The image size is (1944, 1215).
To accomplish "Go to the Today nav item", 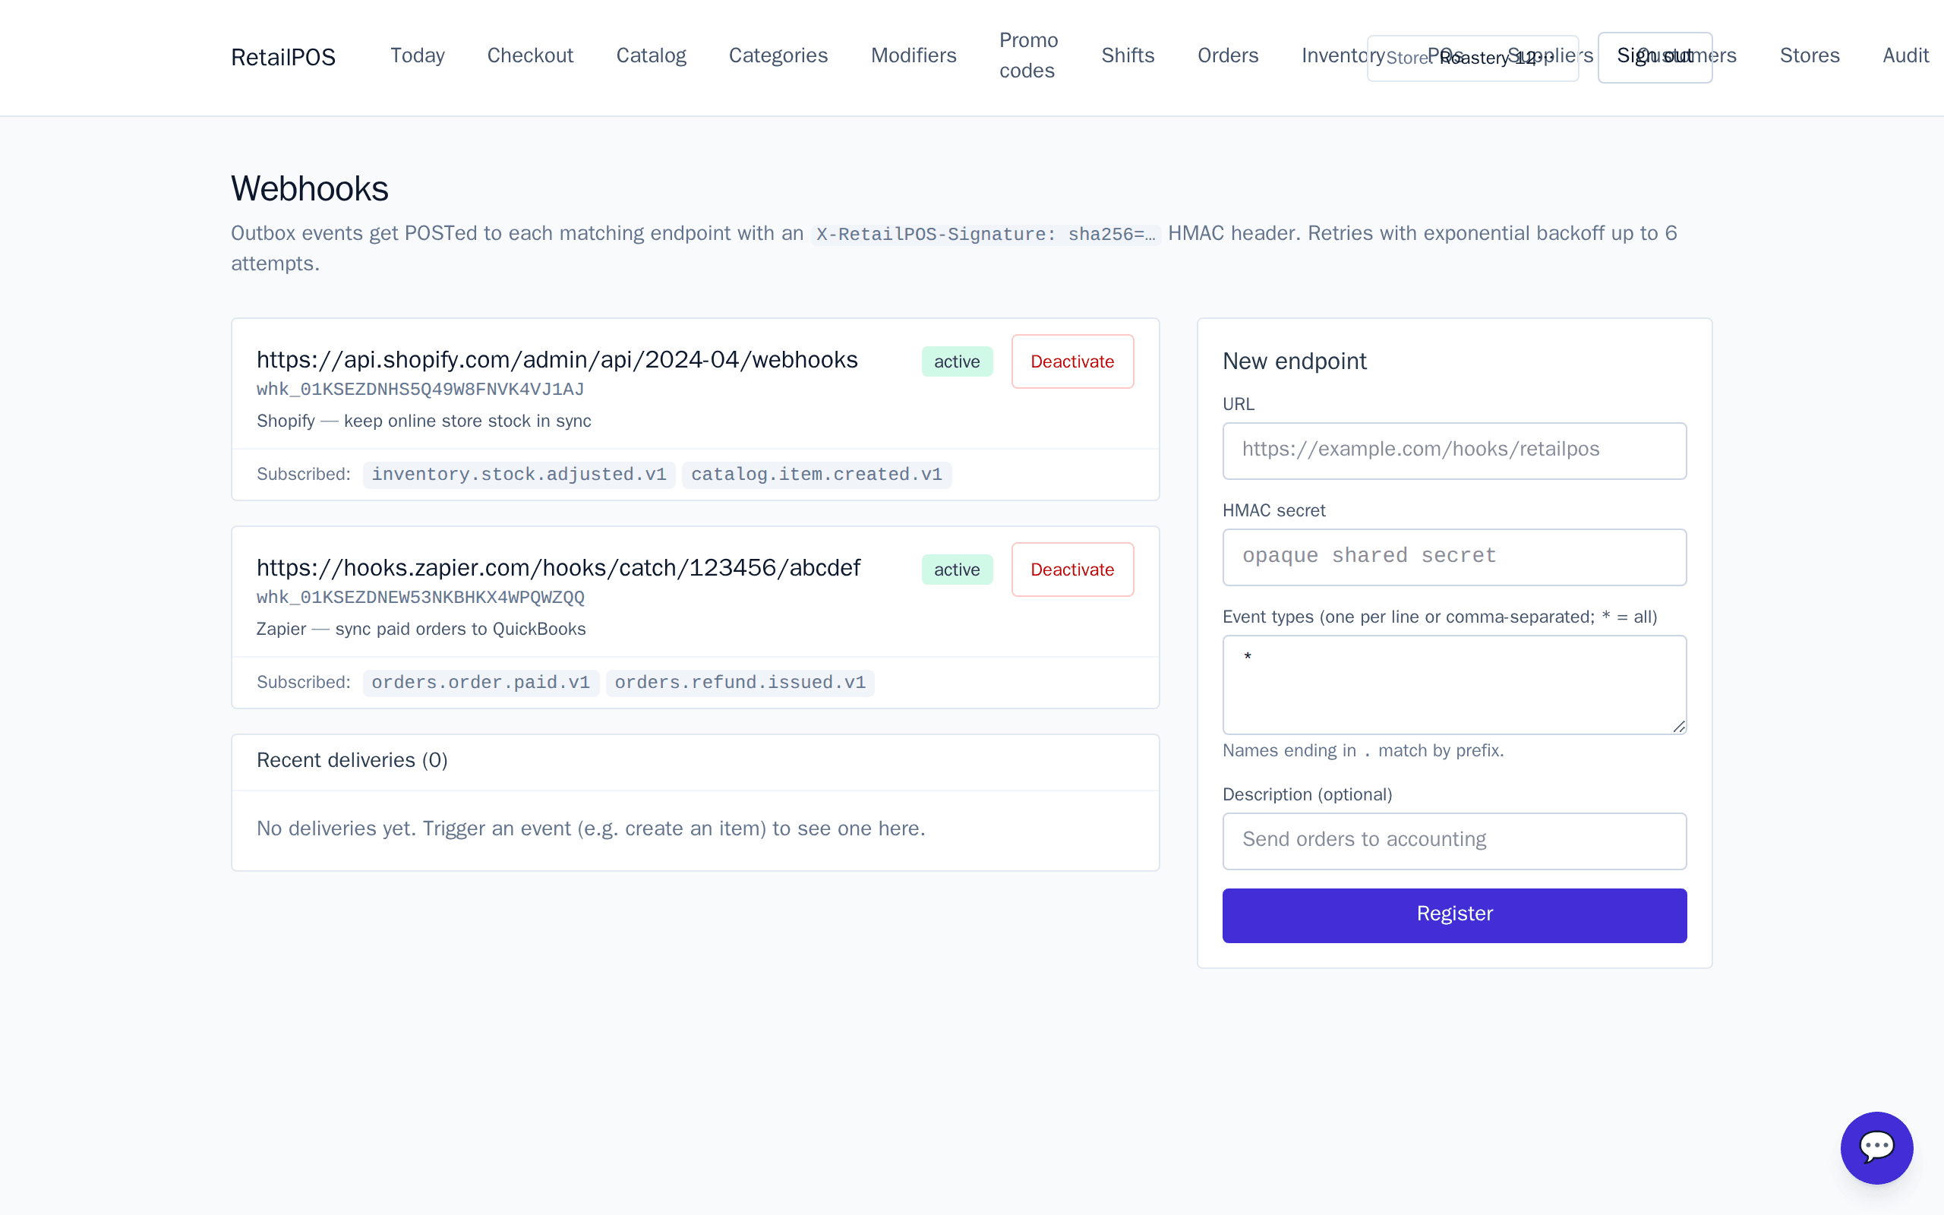I will [417, 55].
